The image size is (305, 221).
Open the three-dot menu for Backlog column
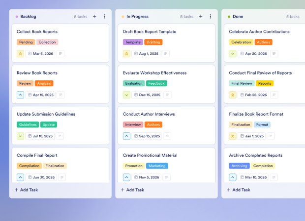pyautogui.click(x=104, y=16)
